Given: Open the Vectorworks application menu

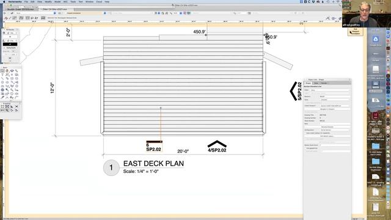Looking at the screenshot, I should (x=15, y=1).
